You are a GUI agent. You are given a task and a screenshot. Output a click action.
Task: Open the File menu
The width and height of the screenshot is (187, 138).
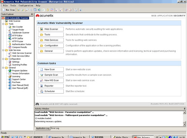(x=5, y=5)
